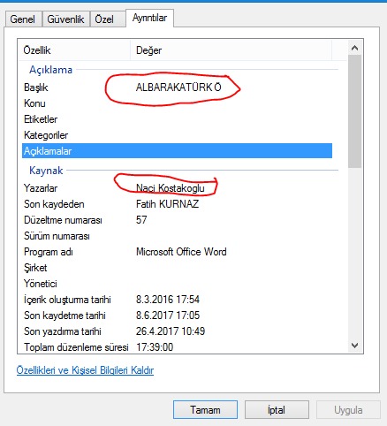Select the Başlık property row
The height and width of the screenshot is (426, 387).
coord(177,87)
